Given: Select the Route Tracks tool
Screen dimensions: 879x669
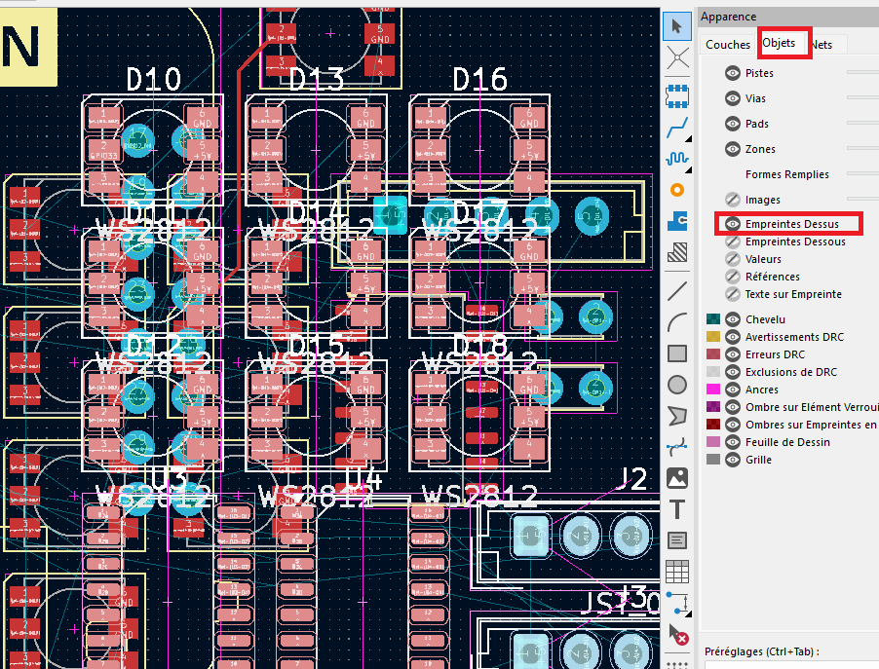Looking at the screenshot, I should (677, 128).
